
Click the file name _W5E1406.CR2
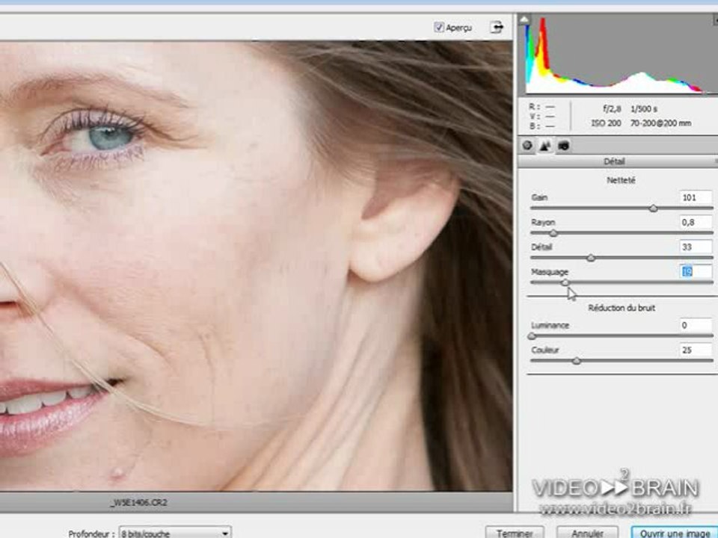[x=139, y=502]
